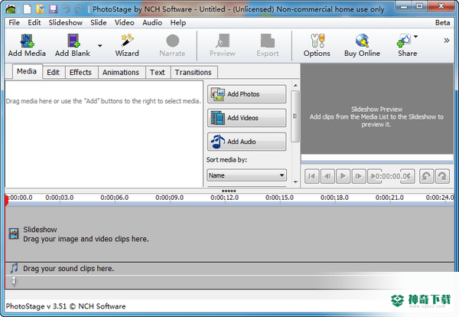The image size is (459, 317).
Task: Click the media panel scroll up arrow
Action: pyautogui.click(x=295, y=85)
